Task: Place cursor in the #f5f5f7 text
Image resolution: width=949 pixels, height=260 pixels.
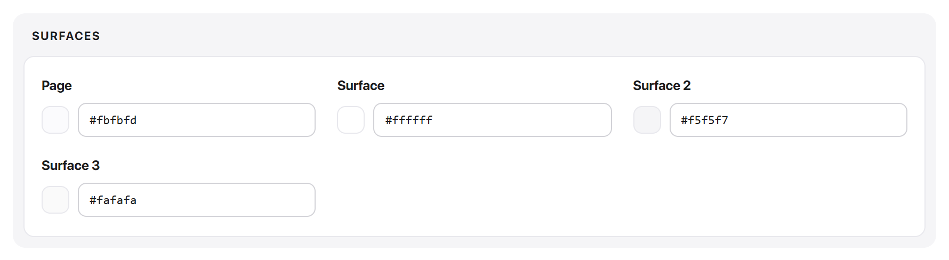Action: coord(704,120)
